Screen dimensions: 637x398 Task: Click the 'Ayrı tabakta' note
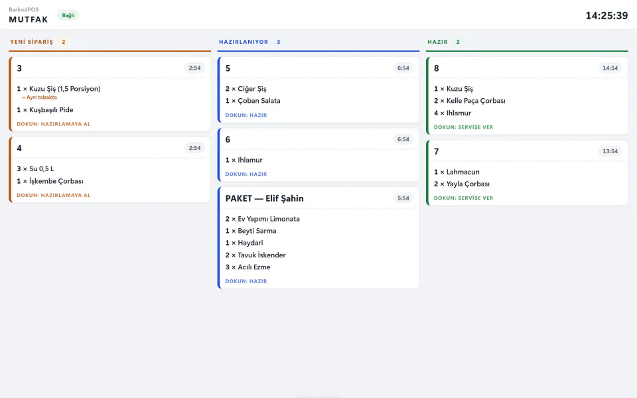click(x=39, y=98)
